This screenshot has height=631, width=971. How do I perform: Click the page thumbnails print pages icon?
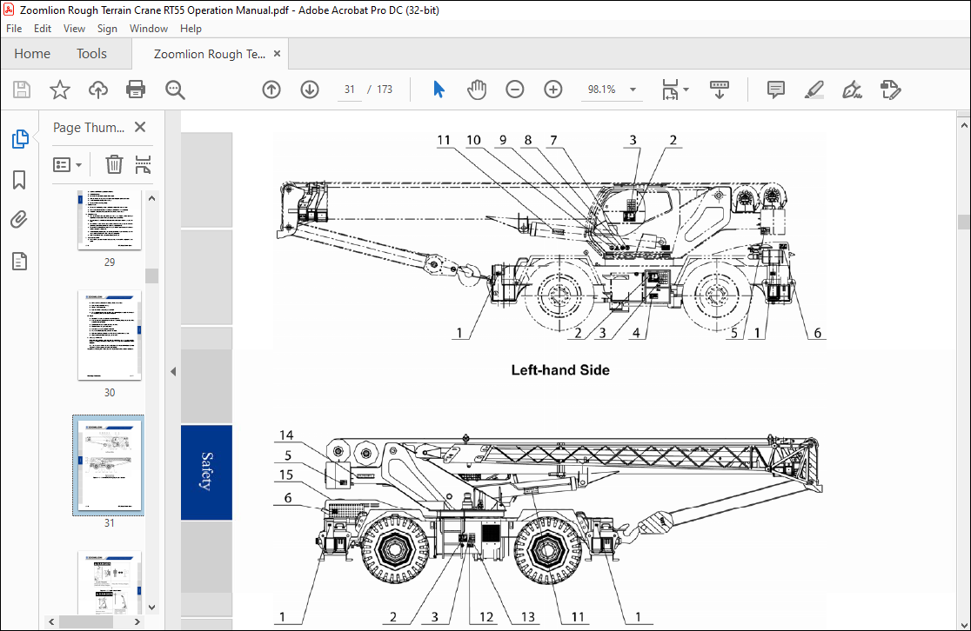143,164
